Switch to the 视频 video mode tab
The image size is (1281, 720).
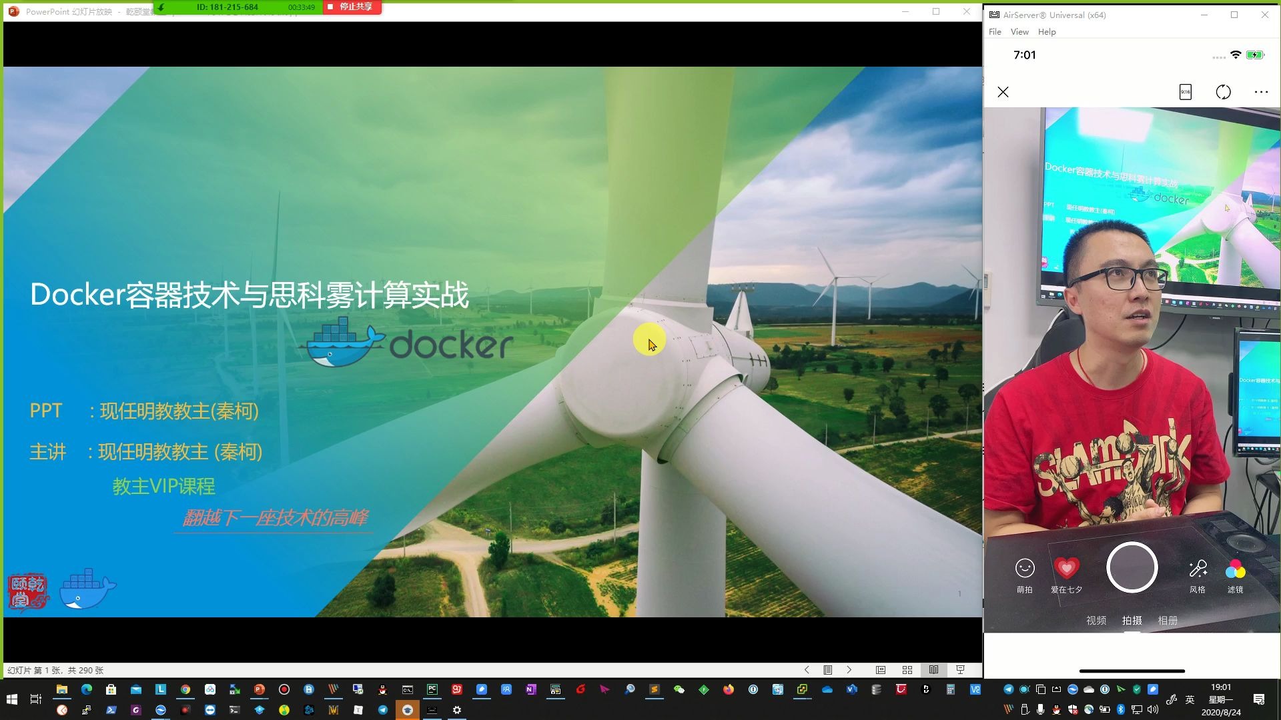coord(1096,620)
